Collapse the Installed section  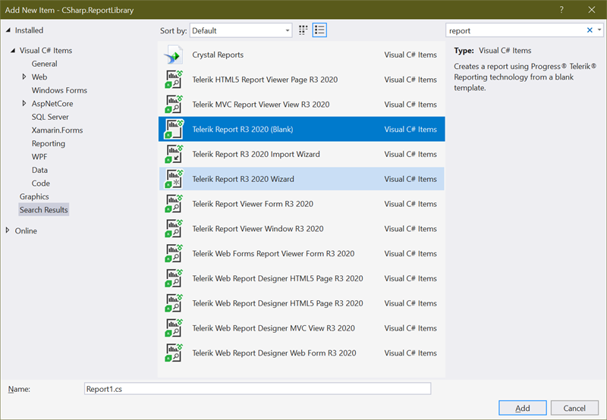(x=8, y=30)
